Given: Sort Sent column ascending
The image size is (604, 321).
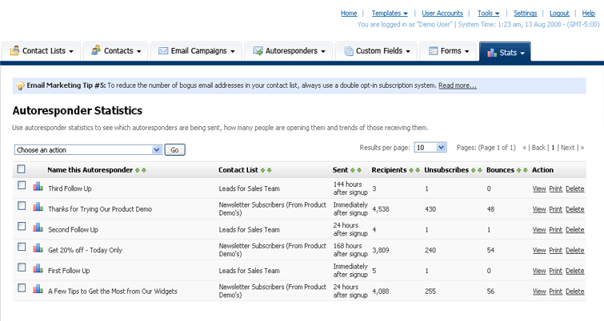Looking at the screenshot, I should click(353, 170).
